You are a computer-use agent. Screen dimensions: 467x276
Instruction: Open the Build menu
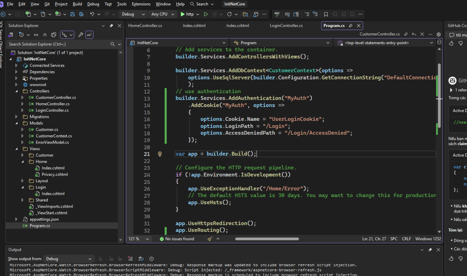tap(77, 4)
